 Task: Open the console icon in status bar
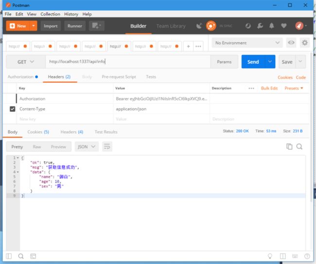(x=33, y=256)
